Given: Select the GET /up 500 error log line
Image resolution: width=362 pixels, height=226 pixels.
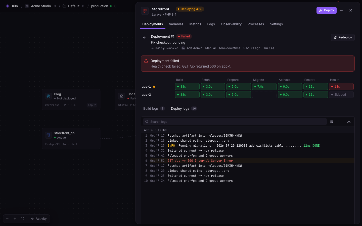Looking at the screenshot, I should pos(248,161).
